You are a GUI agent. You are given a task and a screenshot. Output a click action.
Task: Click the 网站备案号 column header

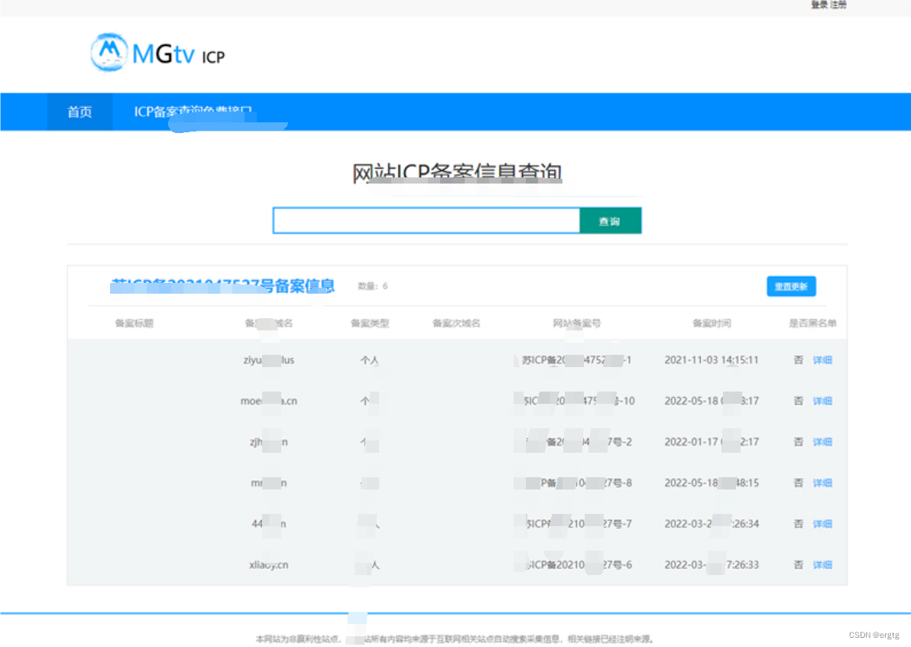click(x=576, y=323)
